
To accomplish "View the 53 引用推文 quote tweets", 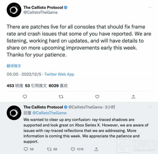I will [x=36, y=86].
